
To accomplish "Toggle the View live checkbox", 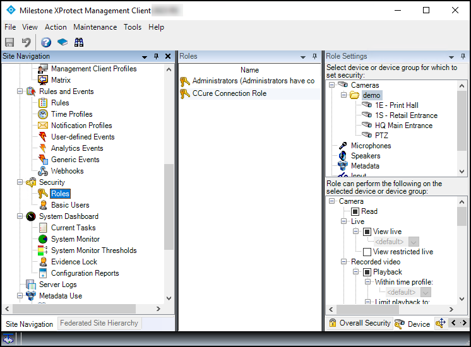I will pos(367,232).
